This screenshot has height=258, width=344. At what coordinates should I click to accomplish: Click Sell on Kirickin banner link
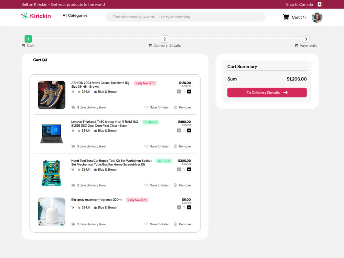tap(63, 4)
